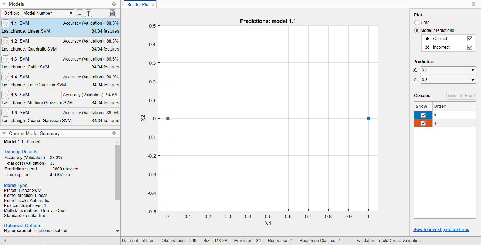Uncheck the Correct predictions checkbox
This screenshot has width=481, height=245.
coord(470,38)
